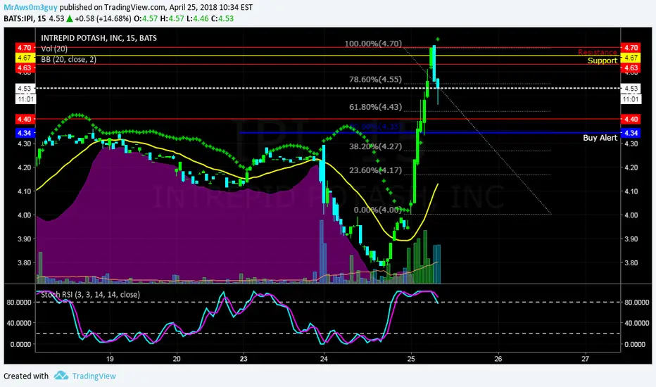Click the 26 date label on time axis
The image size is (656, 387).
[x=498, y=359]
